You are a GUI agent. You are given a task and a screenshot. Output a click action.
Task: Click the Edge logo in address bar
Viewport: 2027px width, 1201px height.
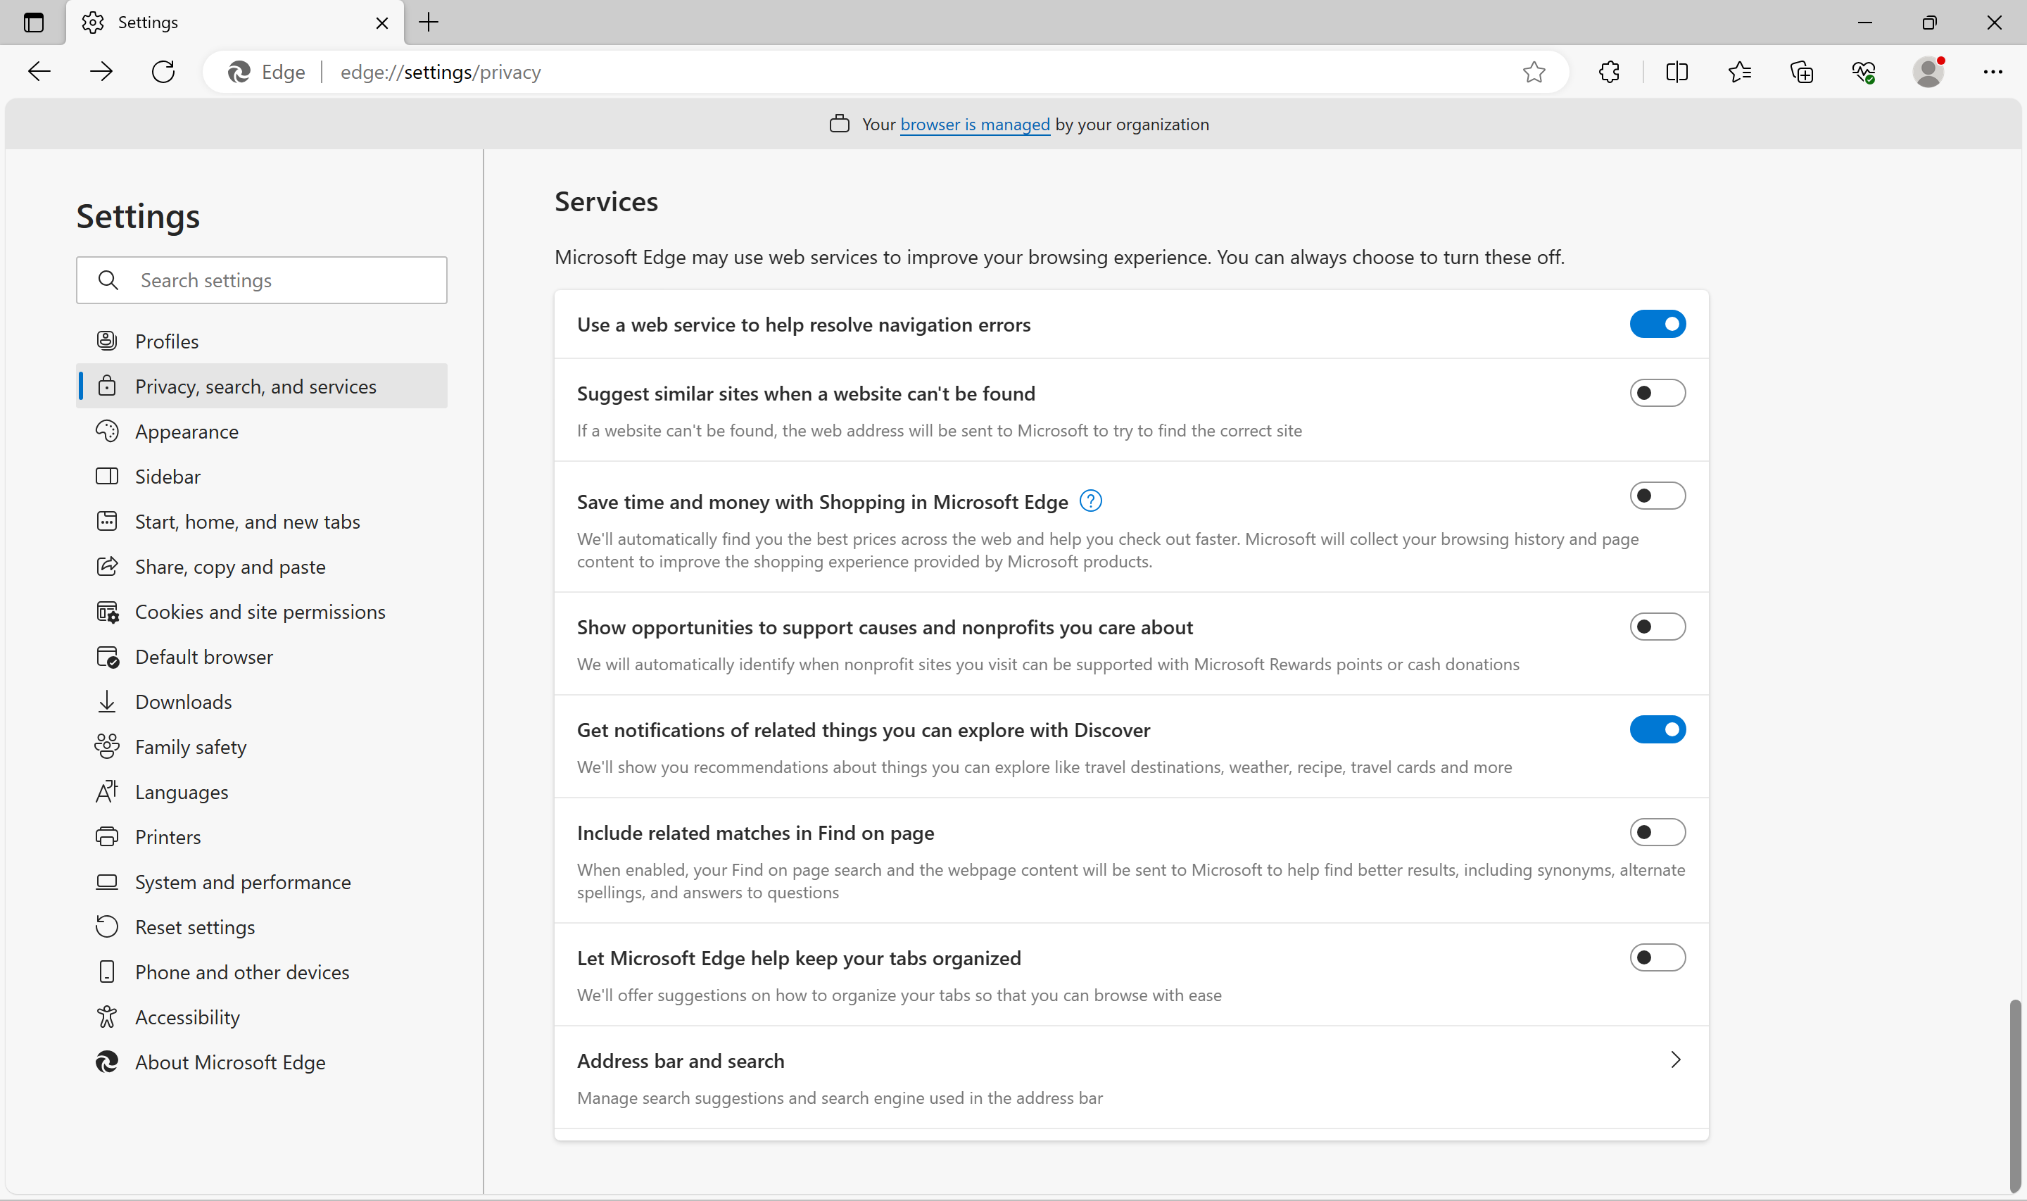pos(239,72)
